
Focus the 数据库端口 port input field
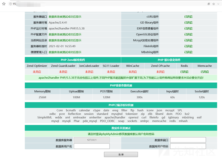(188, 140)
